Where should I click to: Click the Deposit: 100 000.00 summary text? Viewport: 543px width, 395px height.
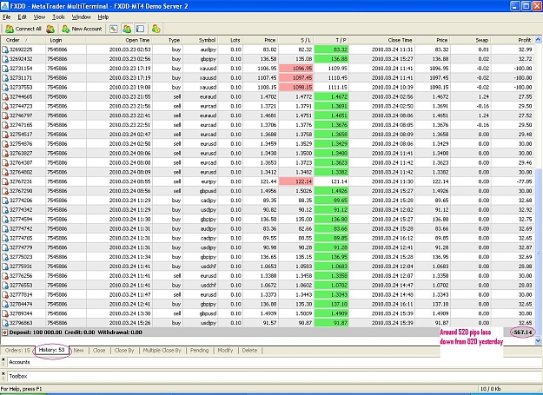[36, 332]
